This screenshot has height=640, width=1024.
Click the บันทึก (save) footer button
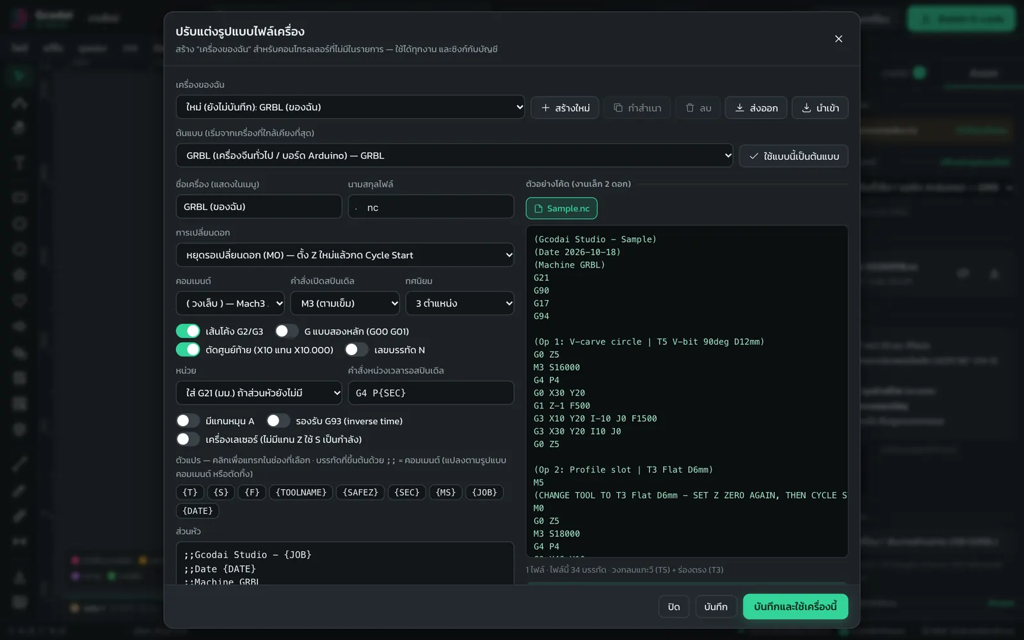pos(716,607)
